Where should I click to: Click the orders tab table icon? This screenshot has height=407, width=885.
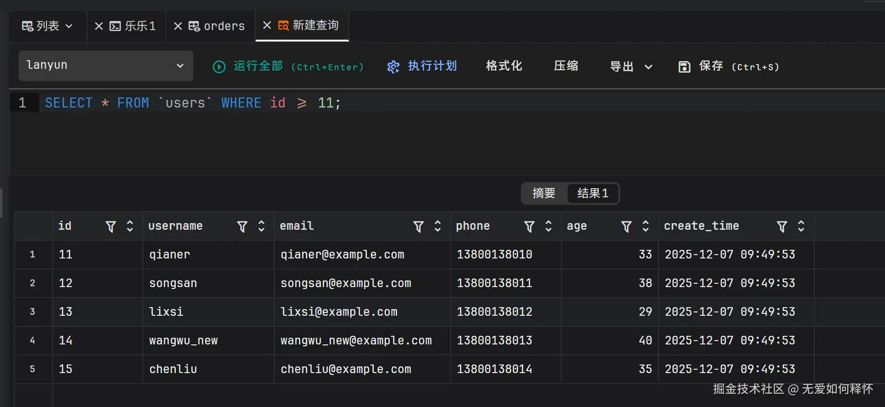point(194,26)
